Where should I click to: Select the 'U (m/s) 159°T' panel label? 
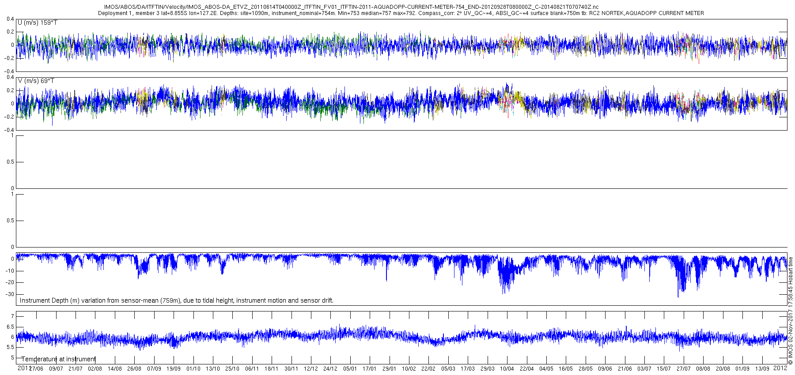(x=38, y=22)
